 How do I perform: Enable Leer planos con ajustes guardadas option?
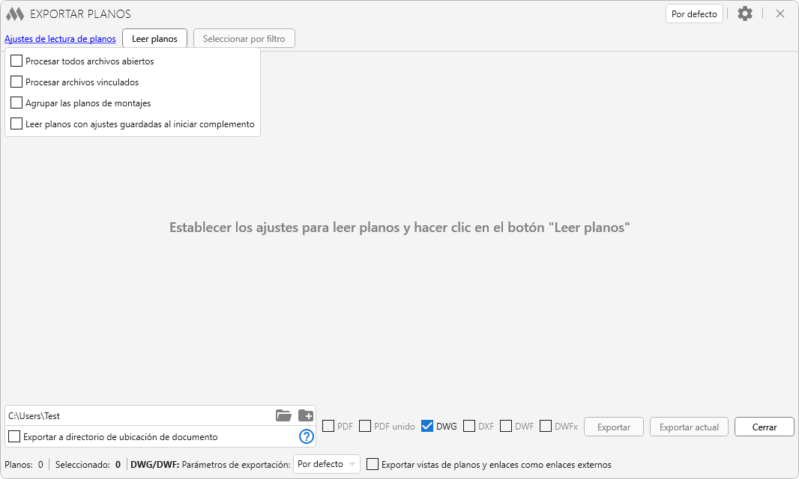coord(16,123)
